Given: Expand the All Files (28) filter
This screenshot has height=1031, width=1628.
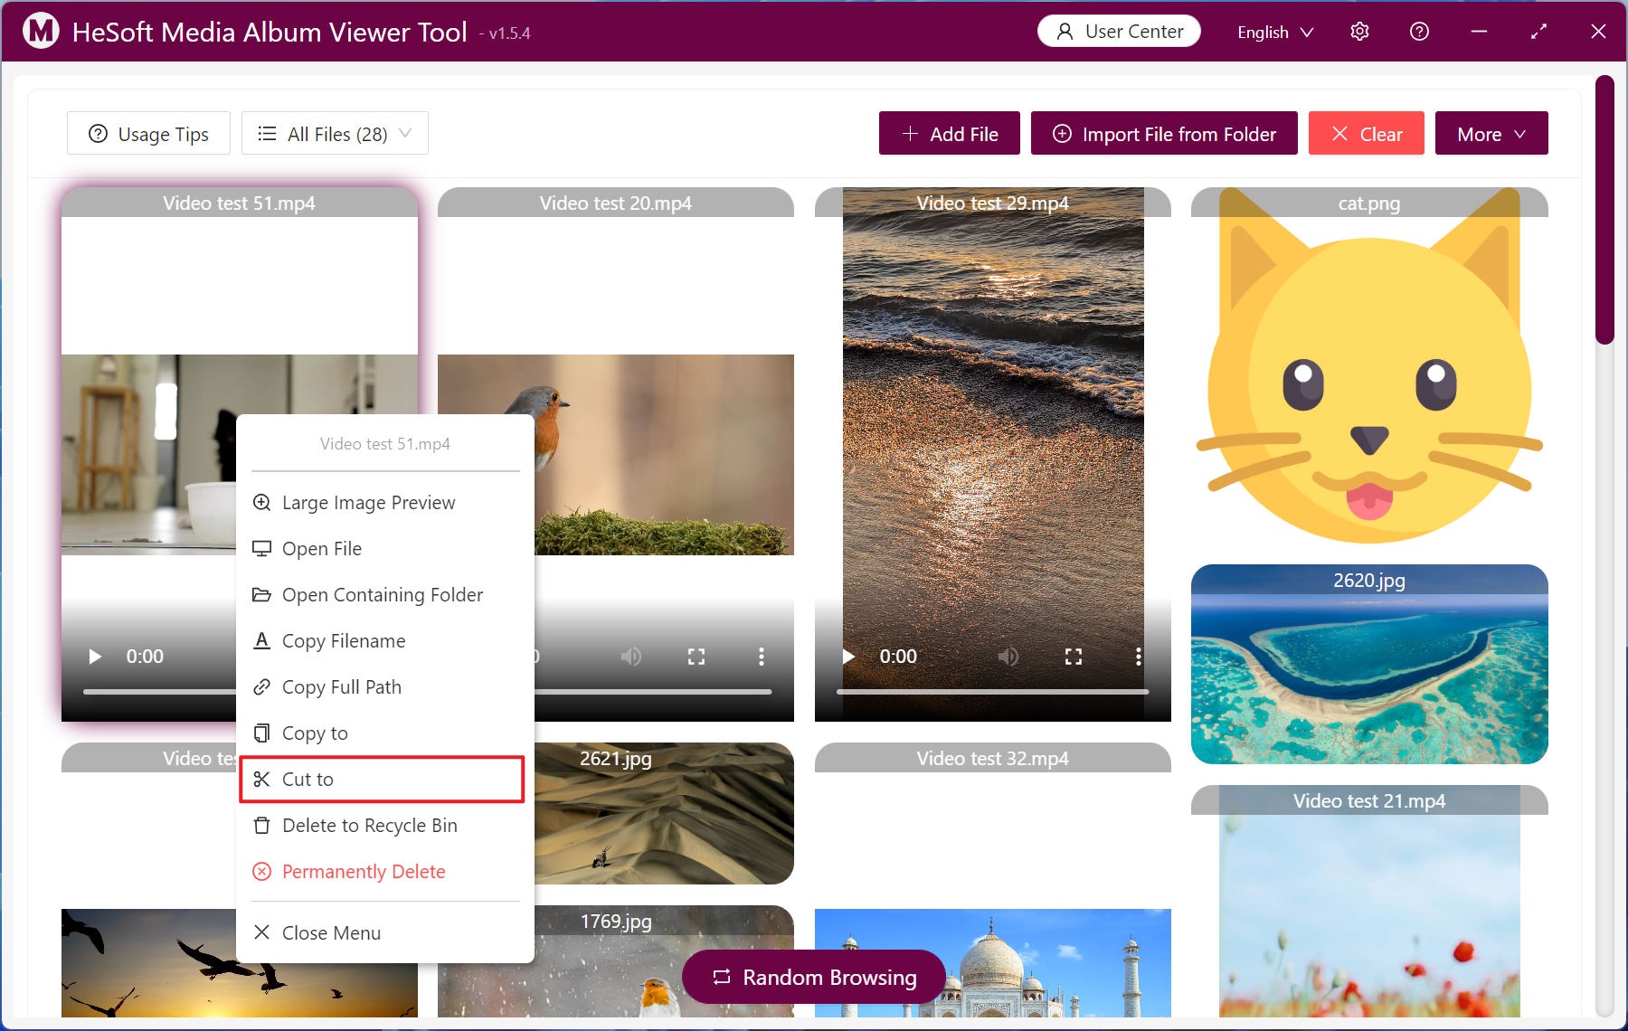Looking at the screenshot, I should [335, 134].
